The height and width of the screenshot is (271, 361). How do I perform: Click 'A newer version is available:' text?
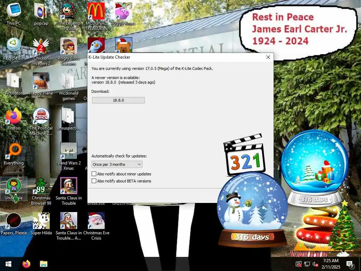pos(116,78)
